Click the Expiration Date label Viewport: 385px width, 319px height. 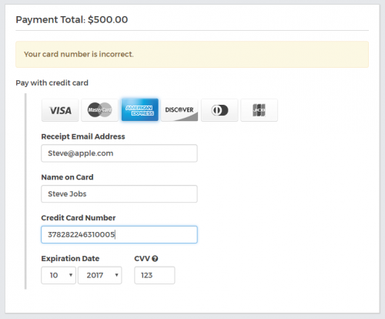click(x=70, y=258)
